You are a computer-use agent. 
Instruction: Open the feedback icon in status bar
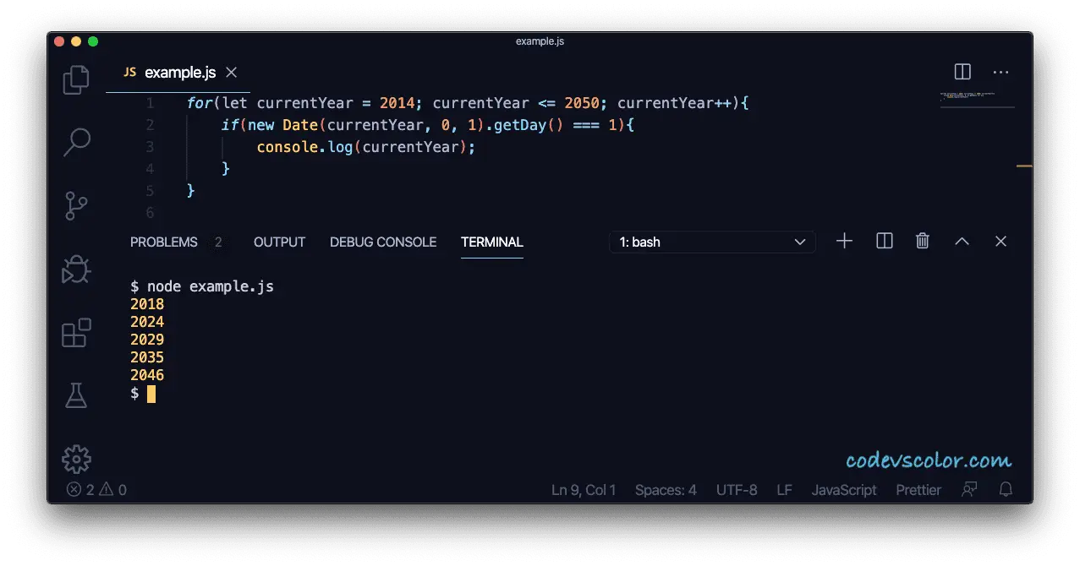(x=969, y=490)
